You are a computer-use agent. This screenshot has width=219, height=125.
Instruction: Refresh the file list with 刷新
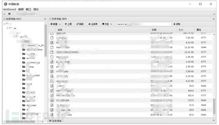pos(80,24)
